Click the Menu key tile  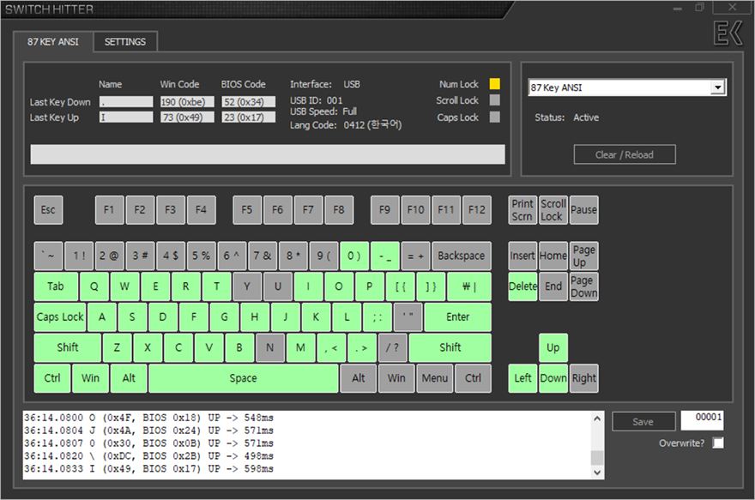tap(435, 378)
